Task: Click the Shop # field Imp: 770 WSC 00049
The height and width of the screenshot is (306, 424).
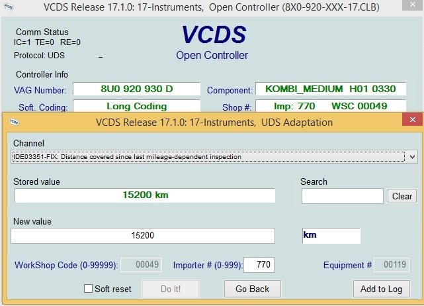Action: click(x=331, y=106)
